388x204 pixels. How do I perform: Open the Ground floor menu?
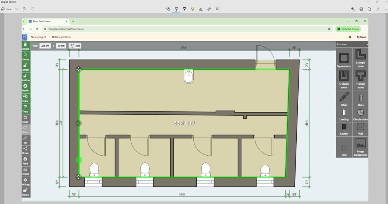click(61, 37)
